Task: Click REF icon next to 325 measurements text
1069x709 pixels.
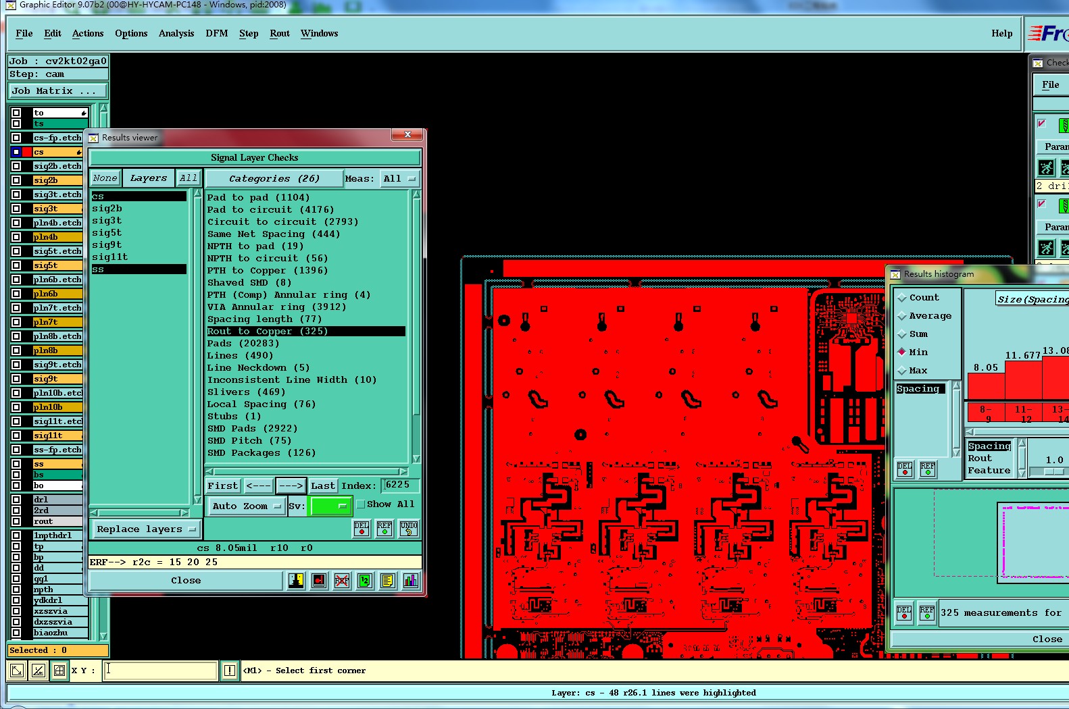Action: (x=927, y=613)
